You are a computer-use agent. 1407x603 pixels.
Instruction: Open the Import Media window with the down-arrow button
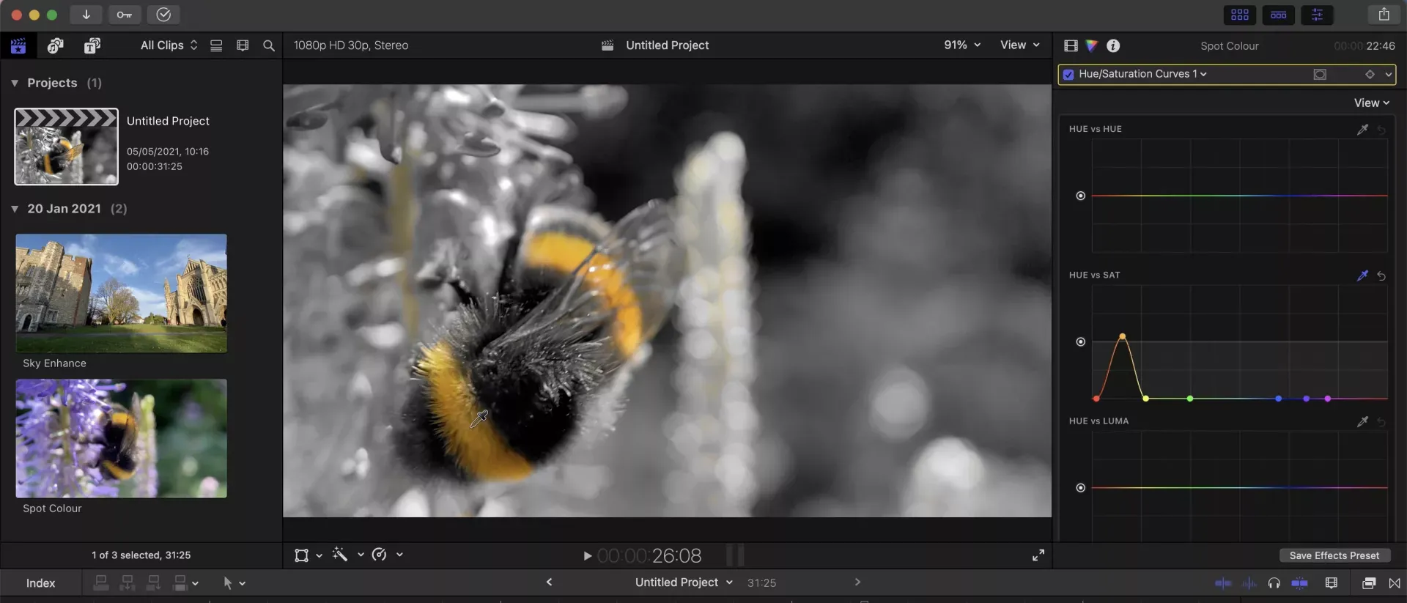(86, 15)
